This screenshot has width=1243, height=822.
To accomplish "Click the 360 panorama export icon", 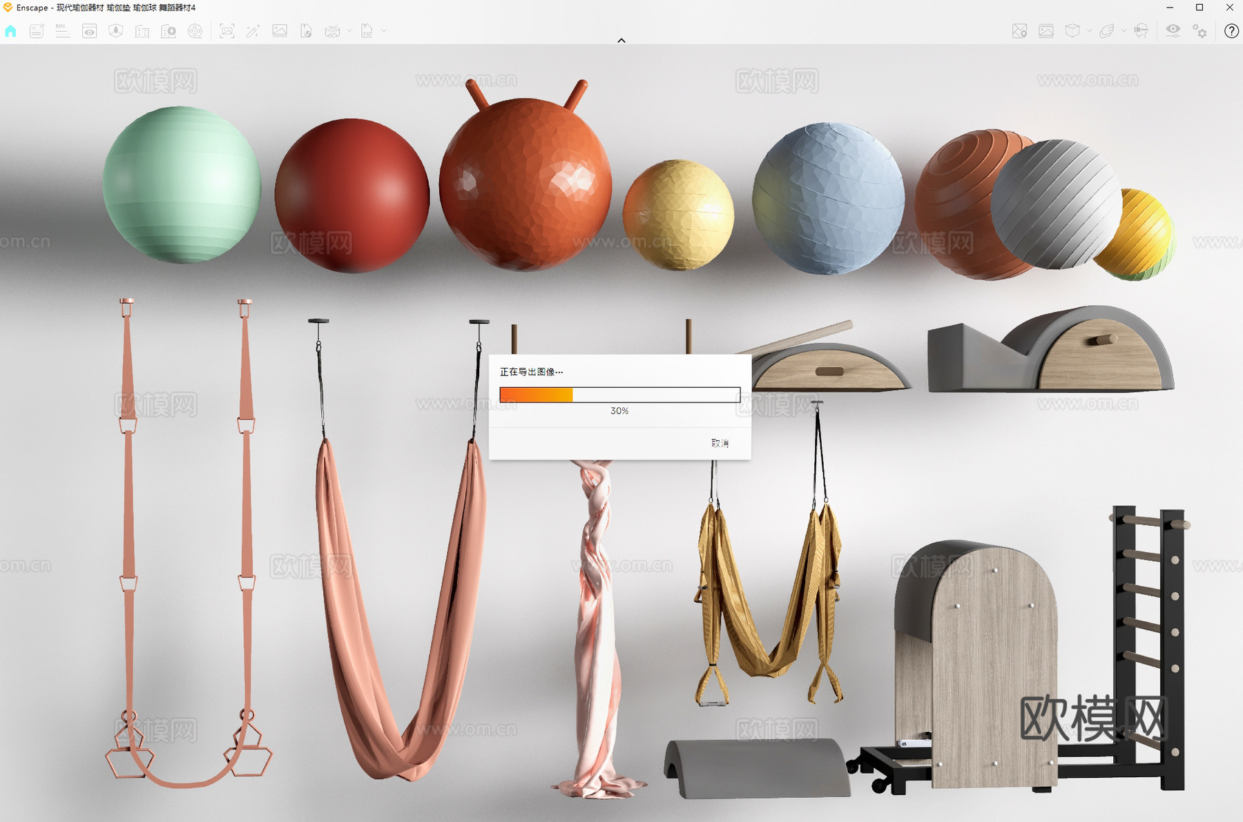I will tap(332, 31).
